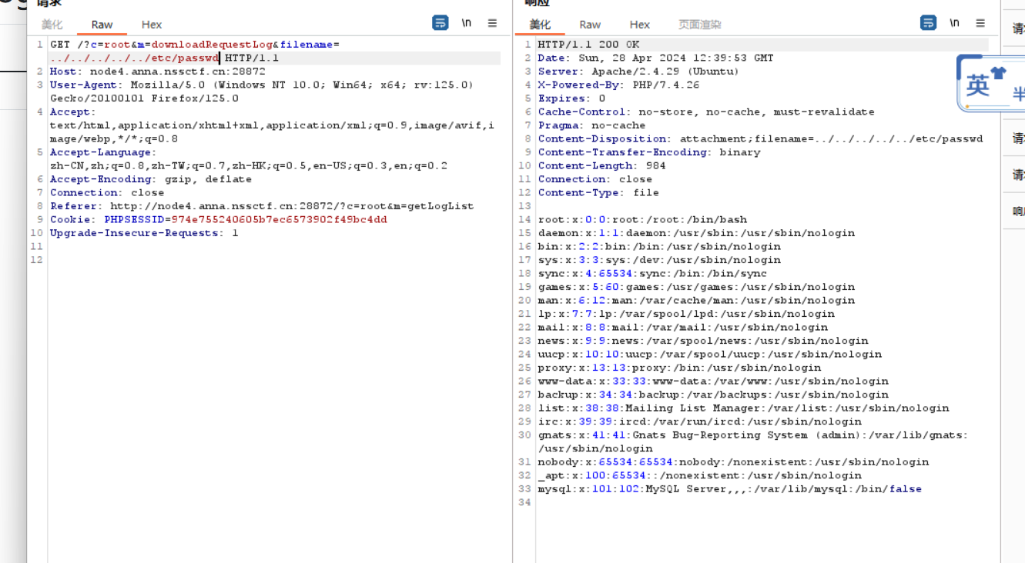Click Pragma: no-cache header
The width and height of the screenshot is (1025, 563).
pyautogui.click(x=591, y=125)
